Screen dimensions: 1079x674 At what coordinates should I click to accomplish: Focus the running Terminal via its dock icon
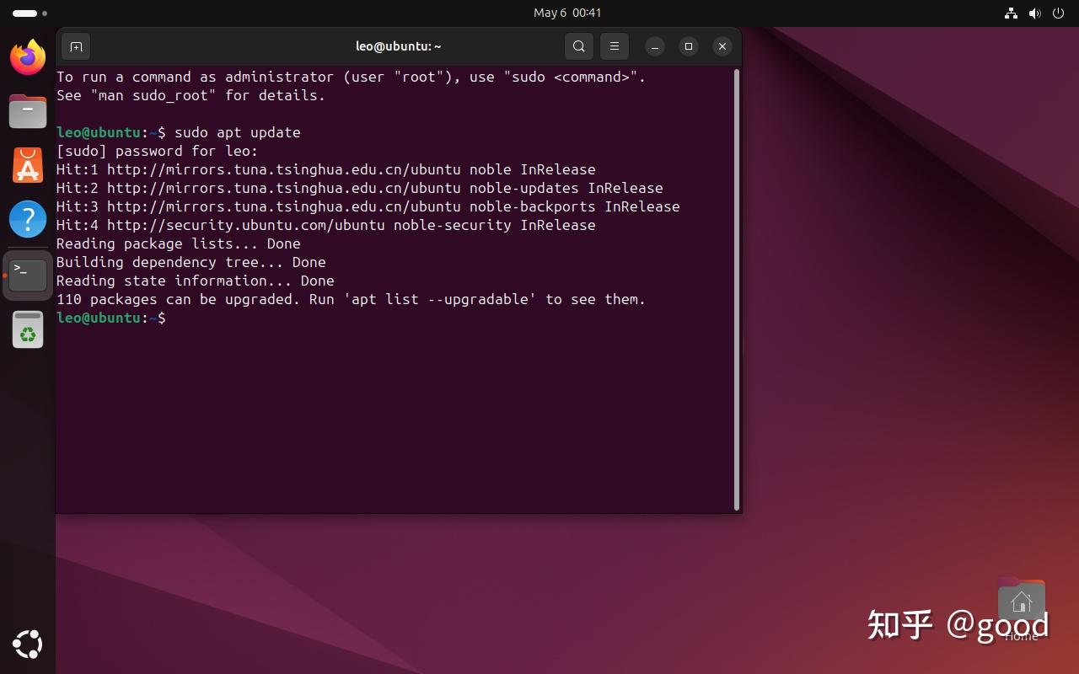27,273
